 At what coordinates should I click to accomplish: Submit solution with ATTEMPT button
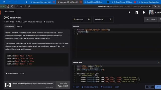point(158,87)
